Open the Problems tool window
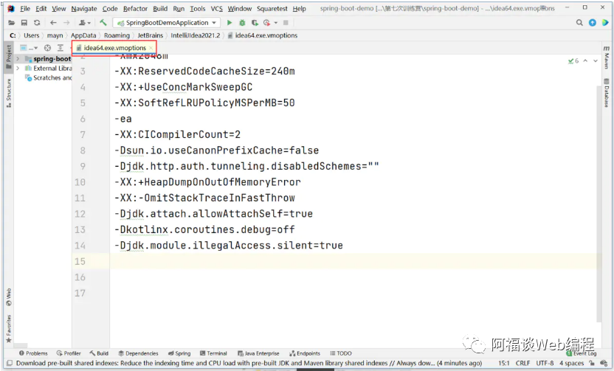614x371 pixels. click(33, 353)
